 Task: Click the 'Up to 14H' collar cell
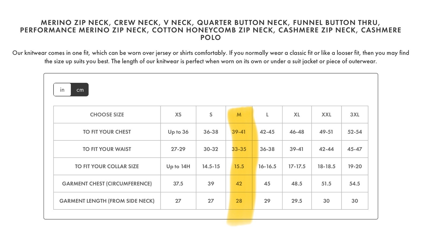[178, 166]
